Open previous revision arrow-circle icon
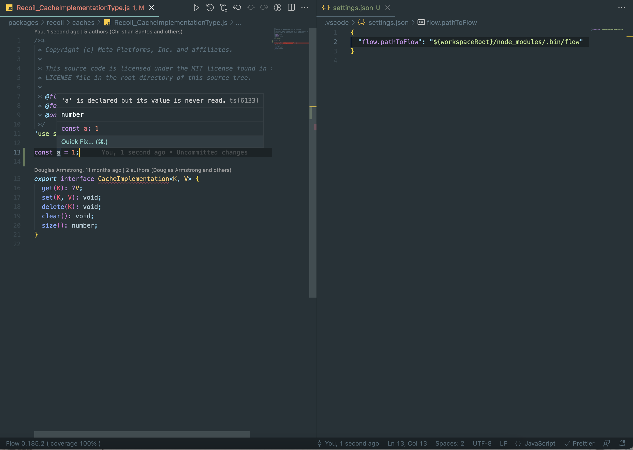Viewport: 633px width, 450px height. (x=237, y=8)
